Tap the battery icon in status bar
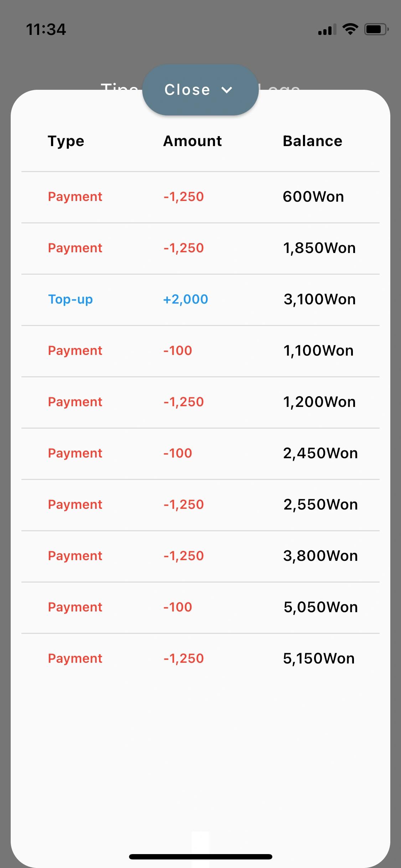Viewport: 401px width, 868px height. click(x=376, y=29)
